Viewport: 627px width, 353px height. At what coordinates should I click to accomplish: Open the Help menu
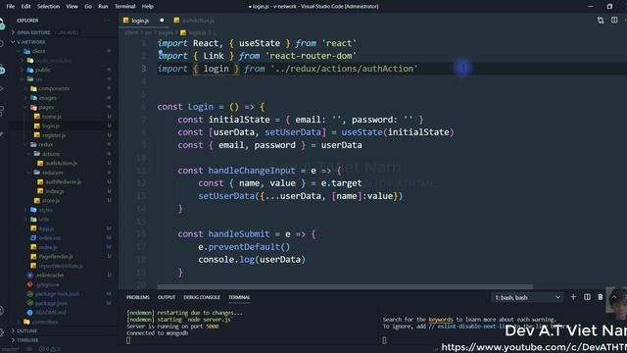click(148, 7)
